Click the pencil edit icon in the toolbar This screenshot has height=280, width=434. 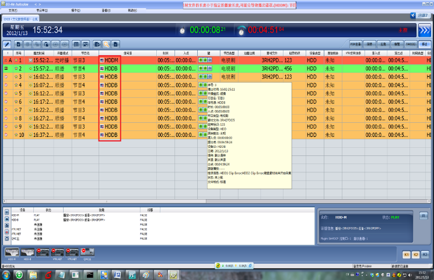(x=7, y=44)
